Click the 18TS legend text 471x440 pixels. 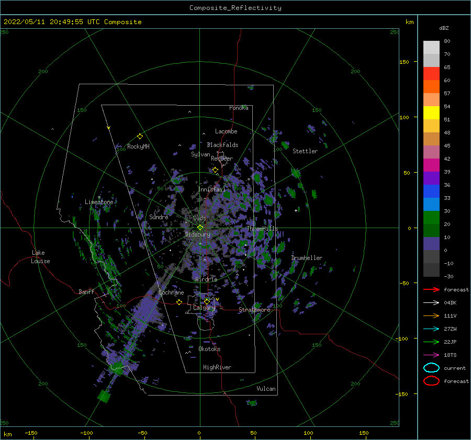tap(450, 355)
